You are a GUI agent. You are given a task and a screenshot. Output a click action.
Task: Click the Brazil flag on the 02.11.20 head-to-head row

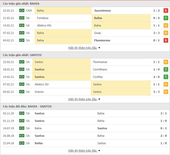[x=22, y=113]
